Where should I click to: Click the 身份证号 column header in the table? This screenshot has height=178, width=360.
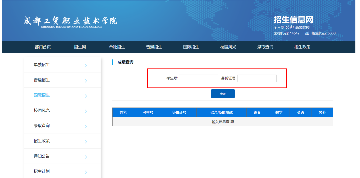coord(179,113)
